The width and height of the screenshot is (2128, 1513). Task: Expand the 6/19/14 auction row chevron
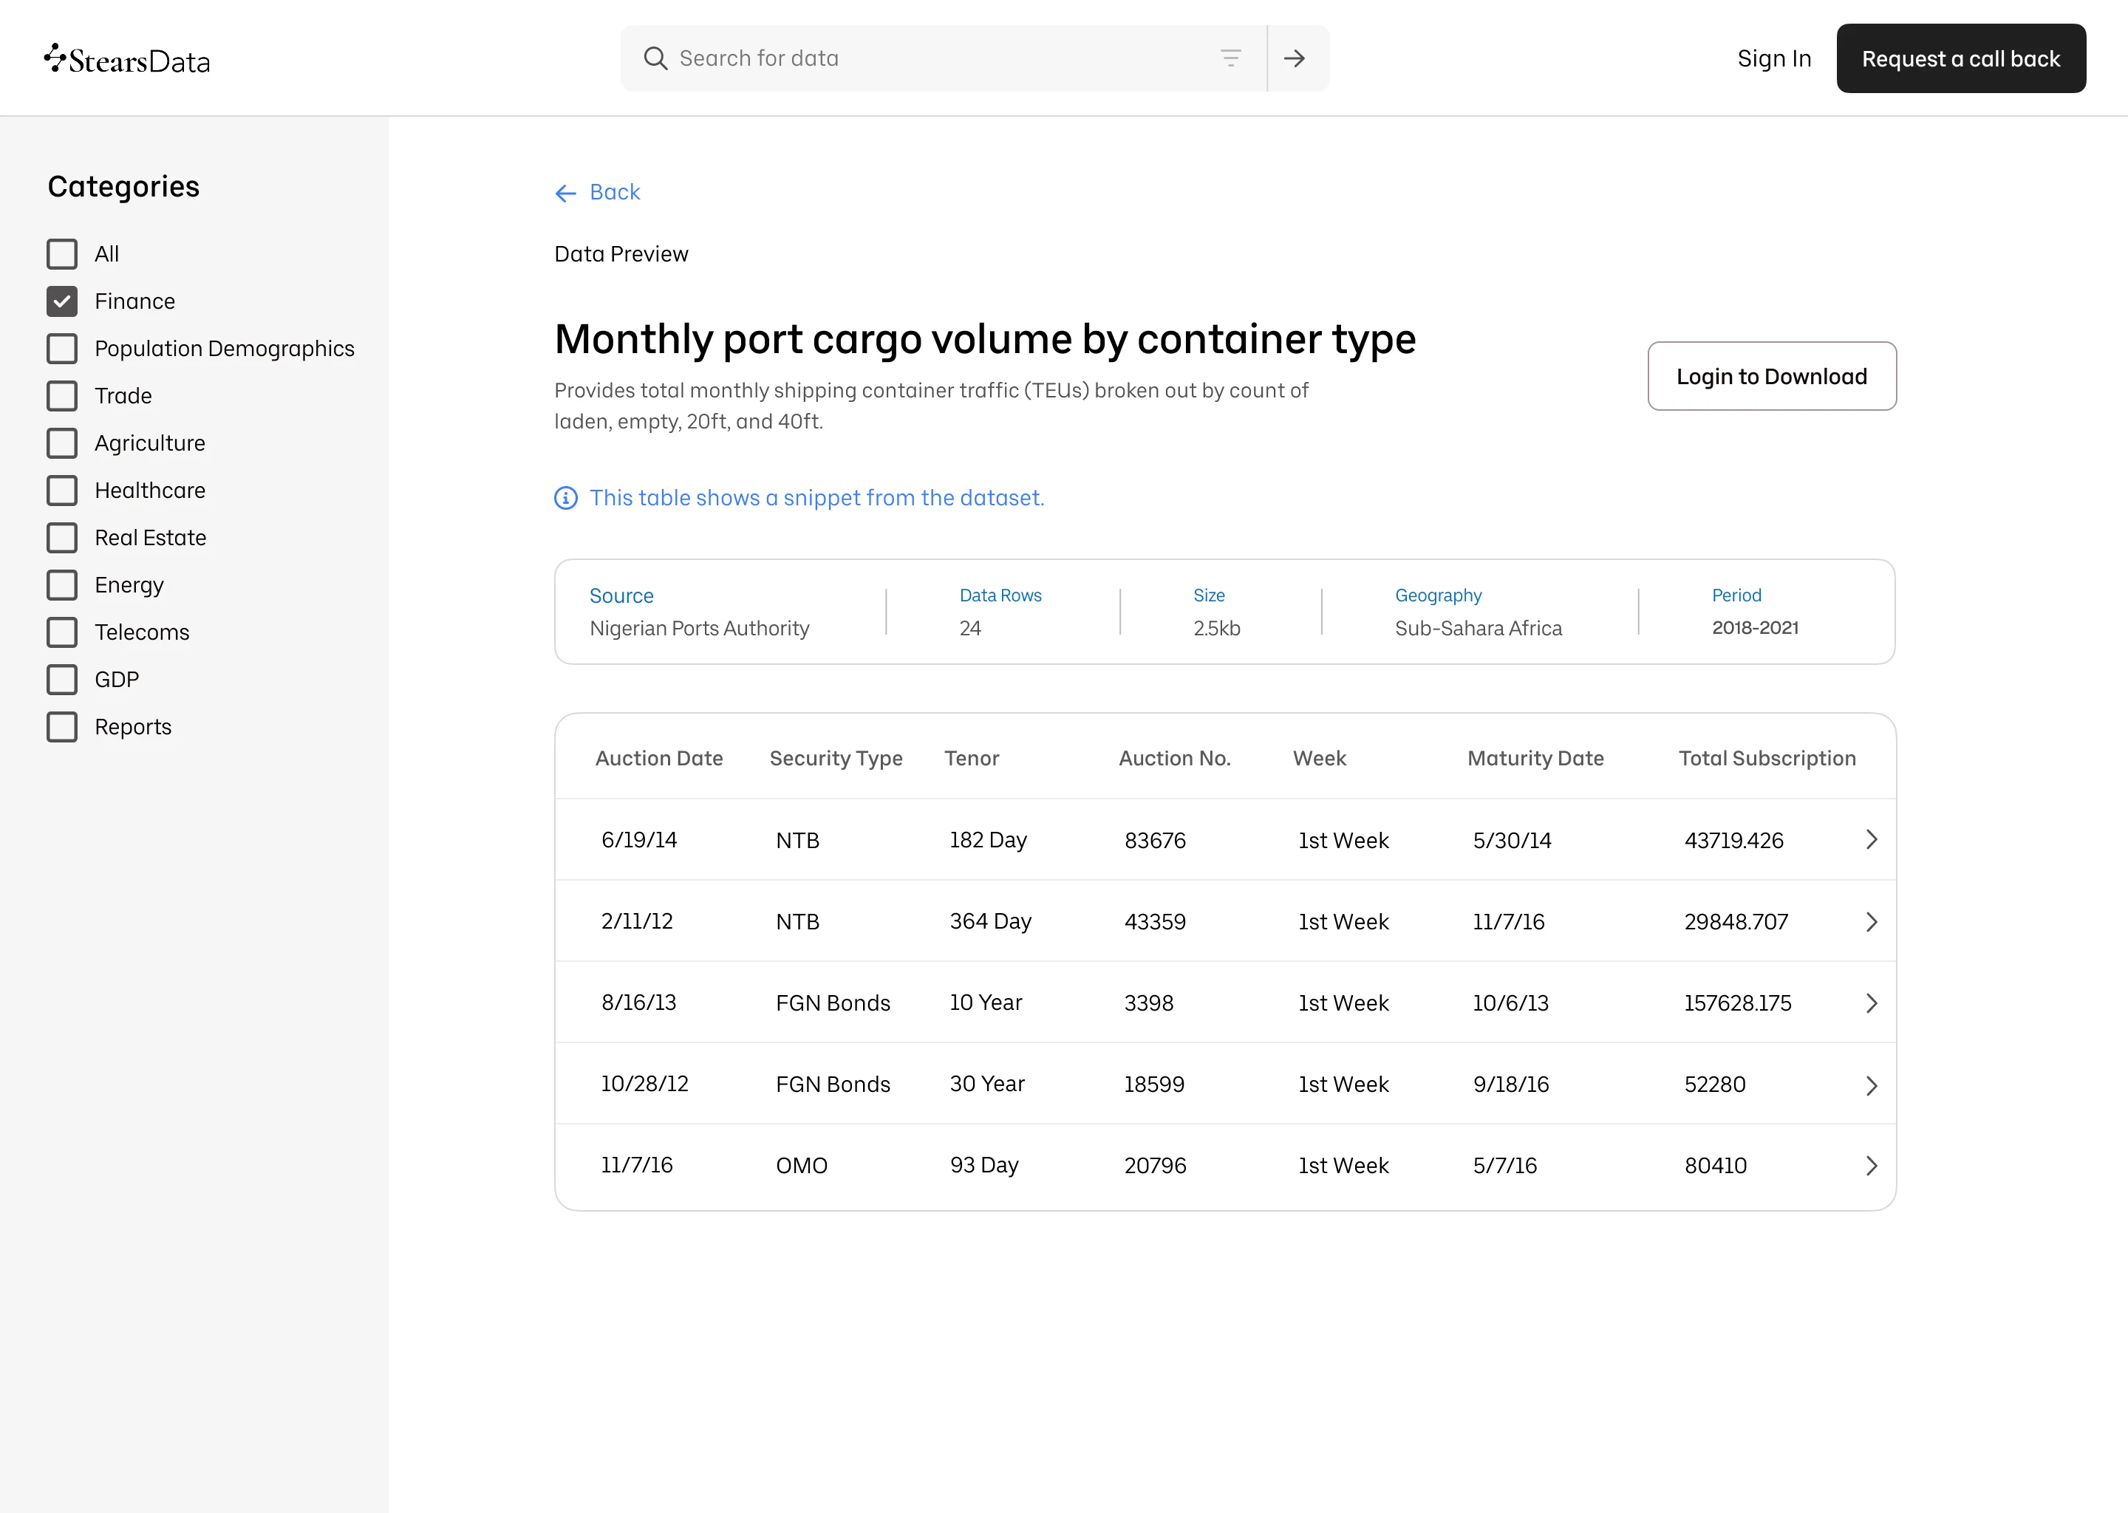pos(1871,840)
